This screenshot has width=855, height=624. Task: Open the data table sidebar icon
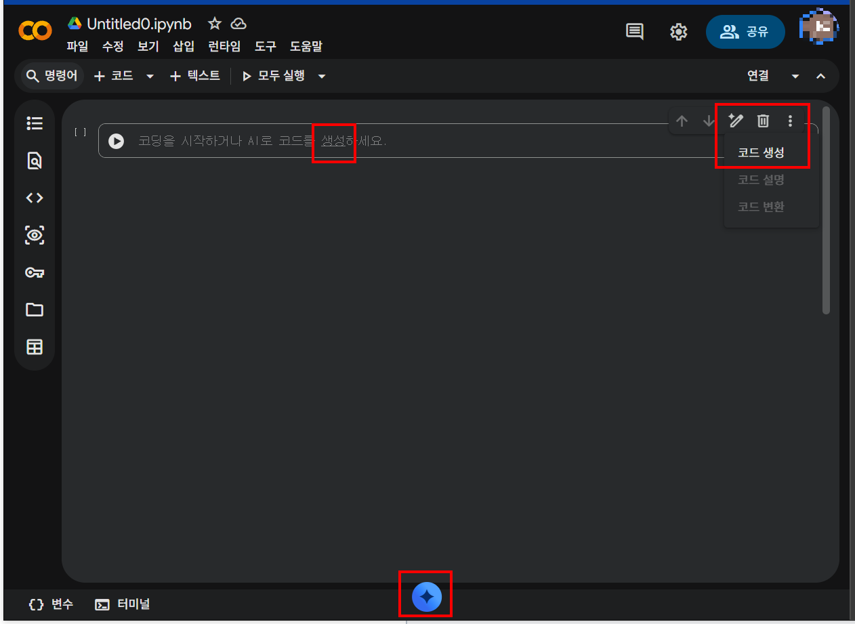coord(35,347)
